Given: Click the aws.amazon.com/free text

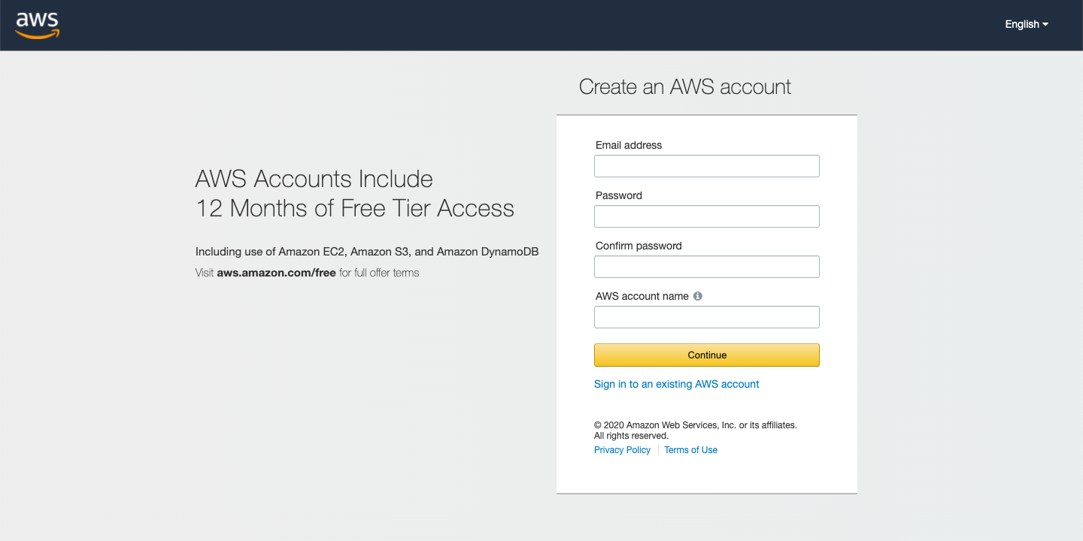Looking at the screenshot, I should tap(276, 273).
